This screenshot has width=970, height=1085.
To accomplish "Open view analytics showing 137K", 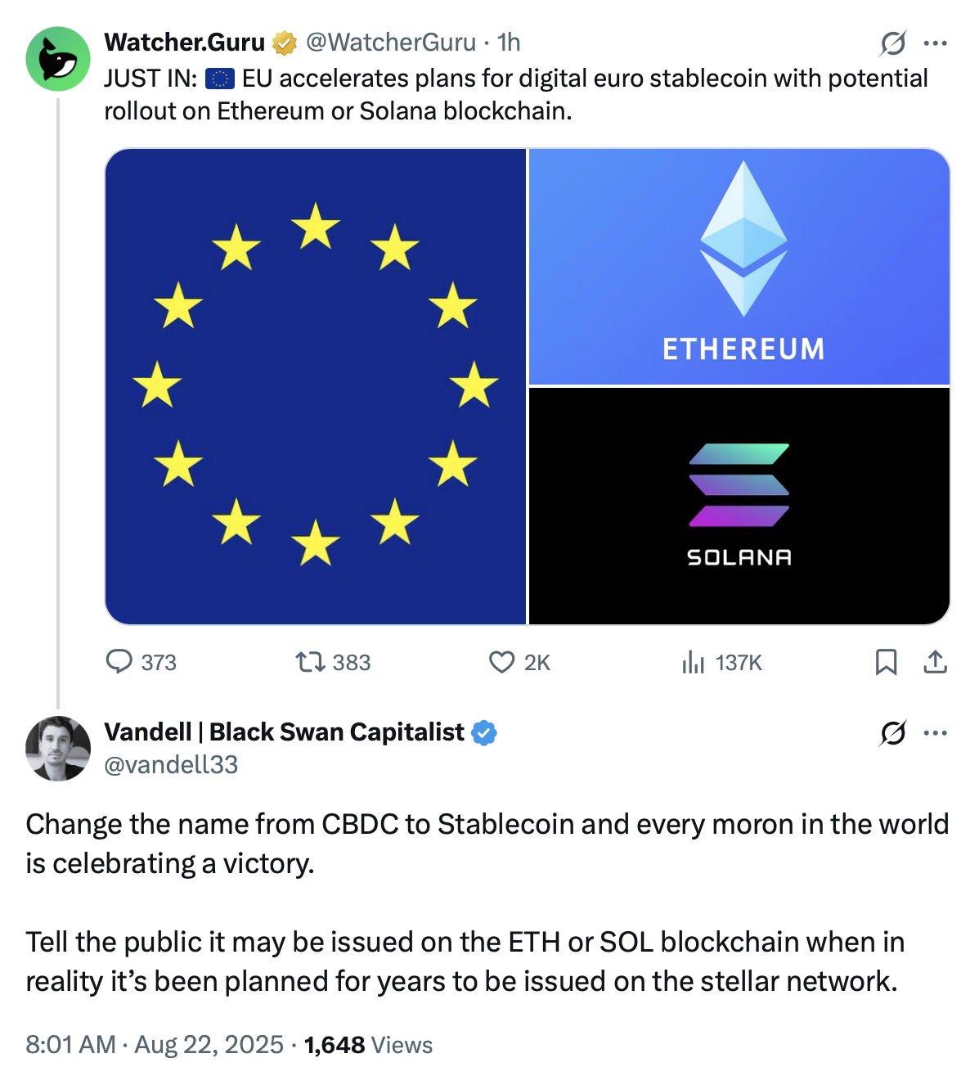I will click(694, 661).
